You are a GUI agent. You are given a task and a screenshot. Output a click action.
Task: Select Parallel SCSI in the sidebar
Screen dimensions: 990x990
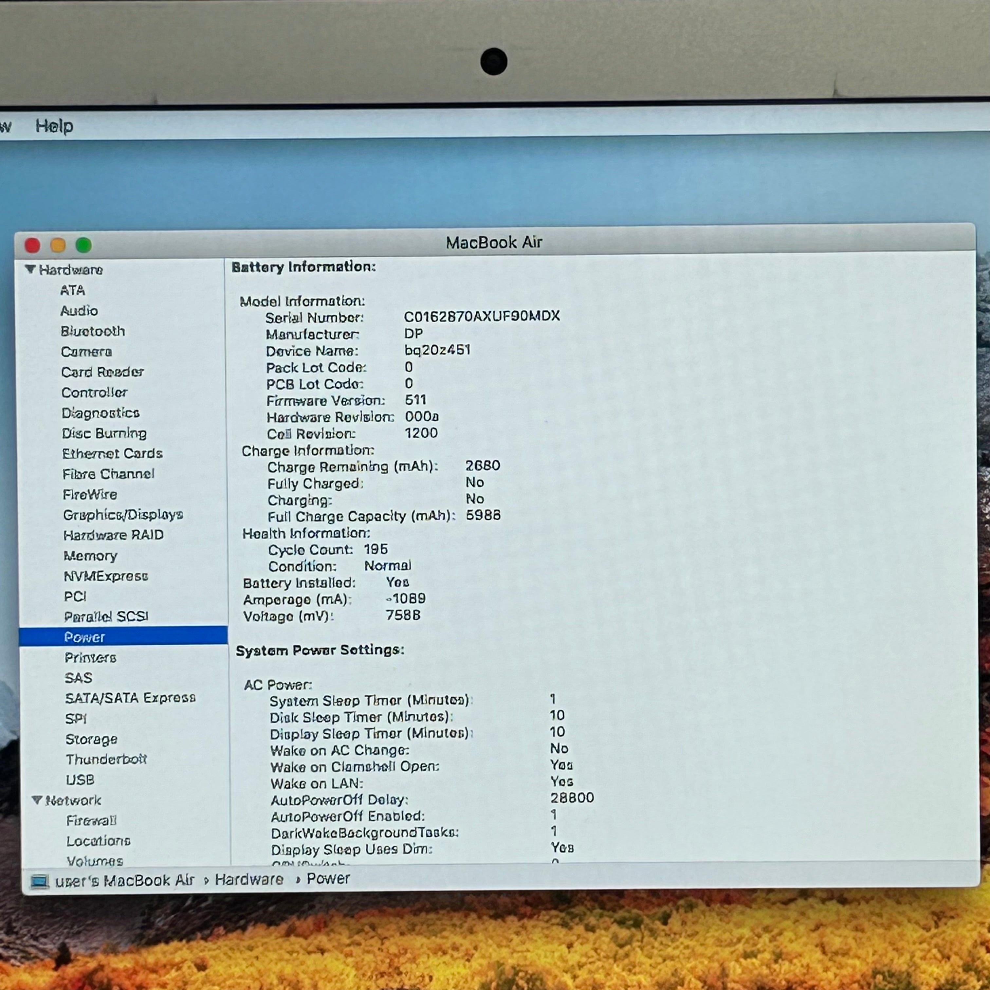click(106, 616)
